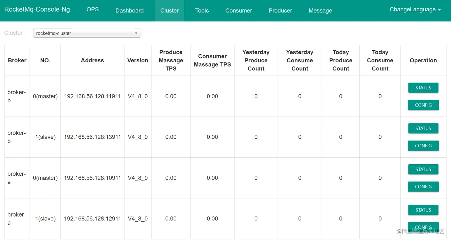Click 1(slave) in the 13911 row
The width and height of the screenshot is (451, 241).
pyautogui.click(x=45, y=137)
